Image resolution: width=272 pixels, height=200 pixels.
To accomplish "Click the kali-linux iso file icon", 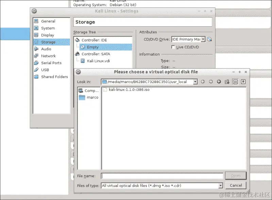I will point(105,89).
